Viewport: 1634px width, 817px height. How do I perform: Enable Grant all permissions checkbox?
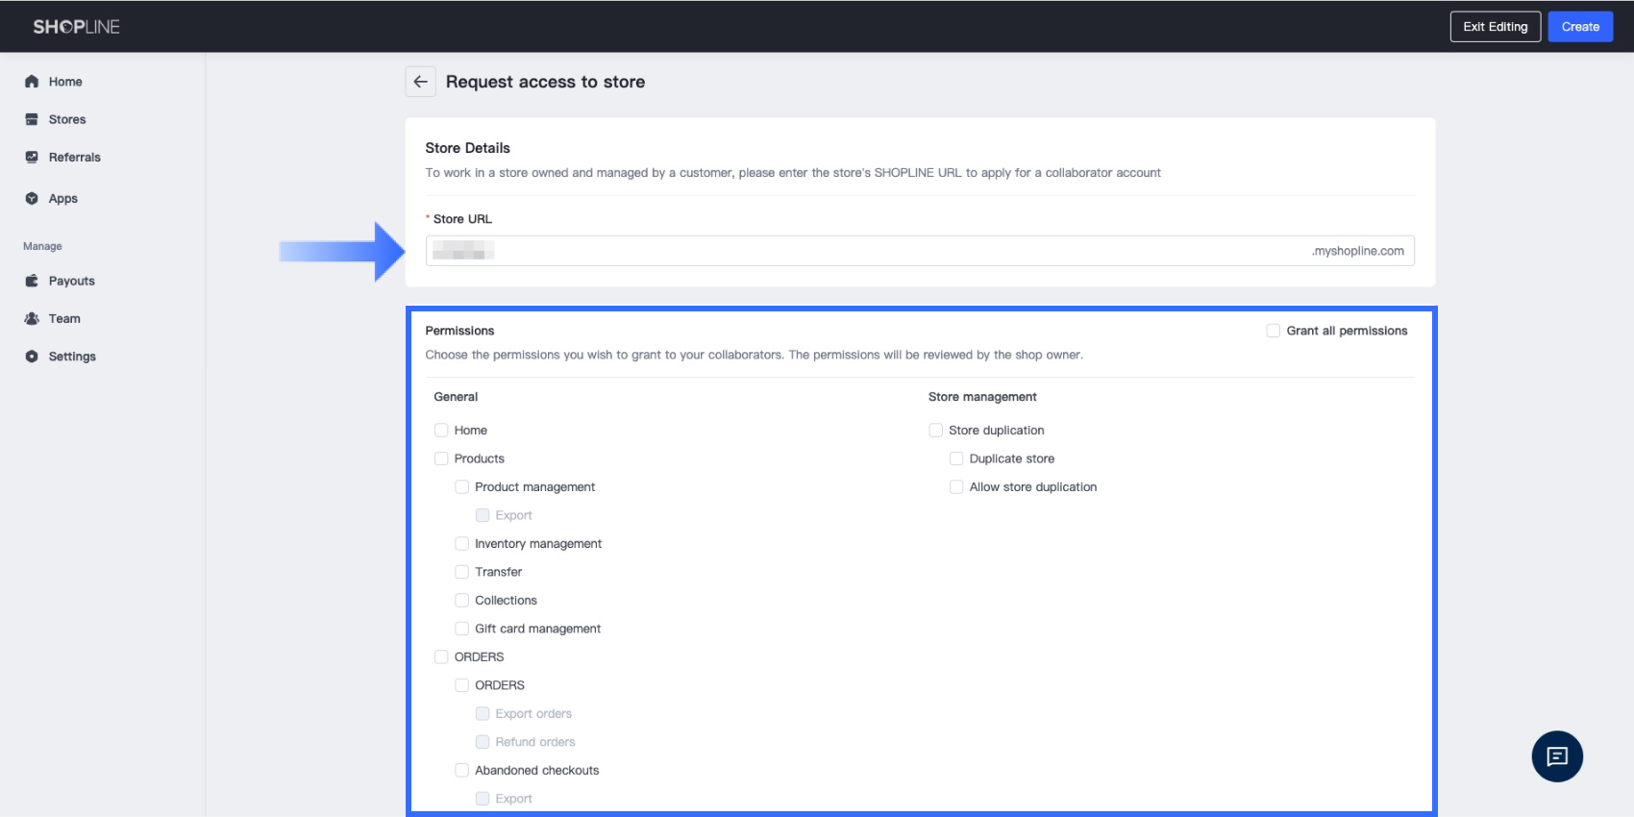pos(1273,331)
